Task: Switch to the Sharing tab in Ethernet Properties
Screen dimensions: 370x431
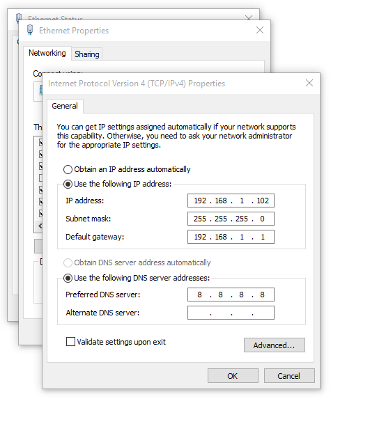Action: [87, 54]
